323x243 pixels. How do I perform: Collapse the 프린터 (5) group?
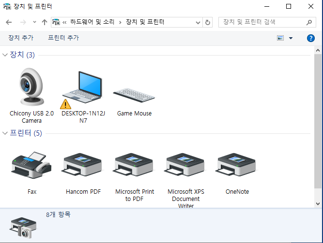pyautogui.click(x=5, y=133)
